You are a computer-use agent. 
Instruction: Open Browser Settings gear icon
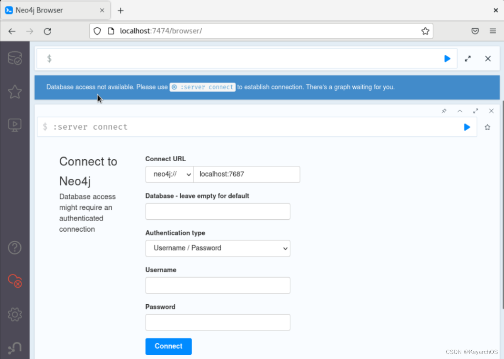pos(15,314)
